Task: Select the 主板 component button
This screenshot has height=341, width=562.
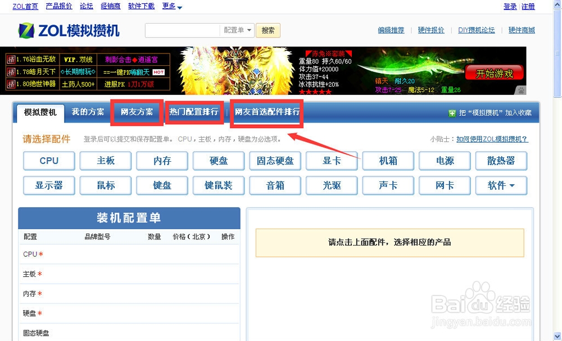Action: click(x=106, y=161)
